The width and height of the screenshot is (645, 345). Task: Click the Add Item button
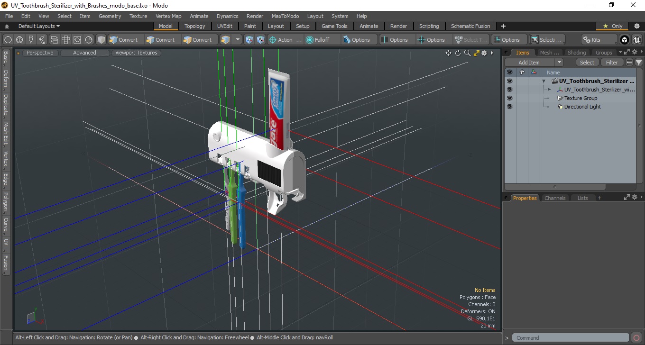coord(529,63)
